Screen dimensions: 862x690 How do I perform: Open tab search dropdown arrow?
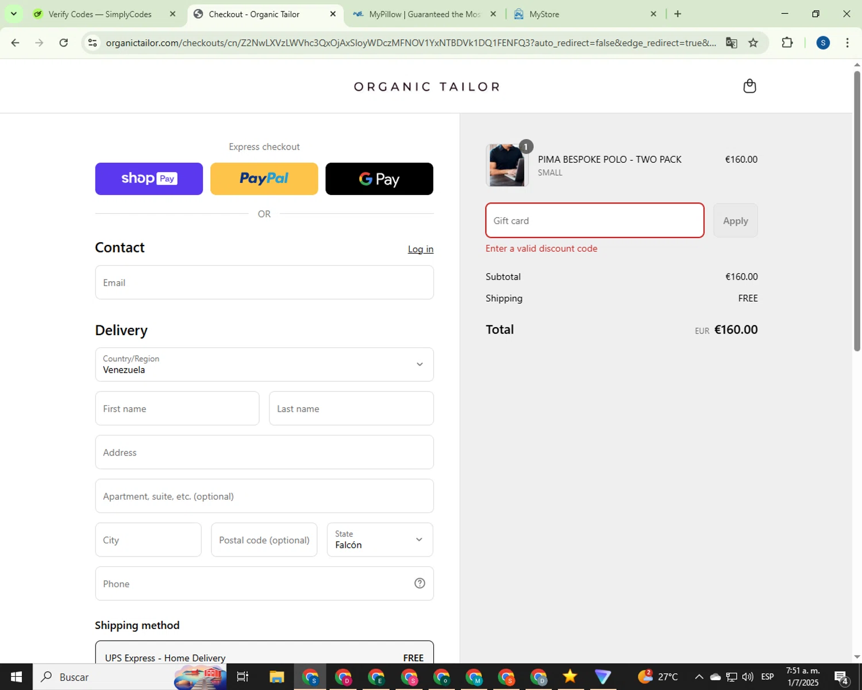13,14
